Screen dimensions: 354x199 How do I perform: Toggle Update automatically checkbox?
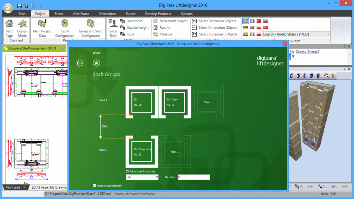point(95,186)
